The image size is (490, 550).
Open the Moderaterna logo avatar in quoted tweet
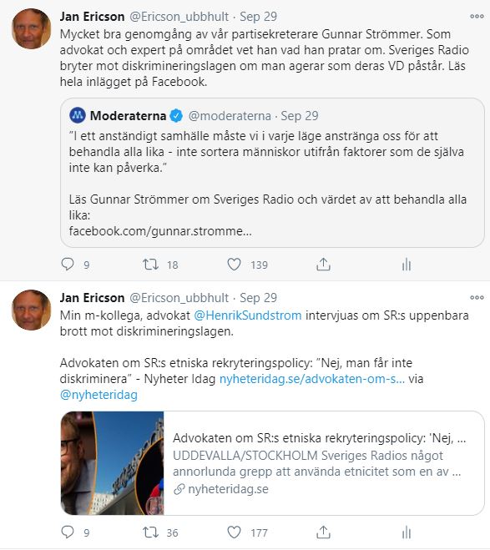click(78, 115)
